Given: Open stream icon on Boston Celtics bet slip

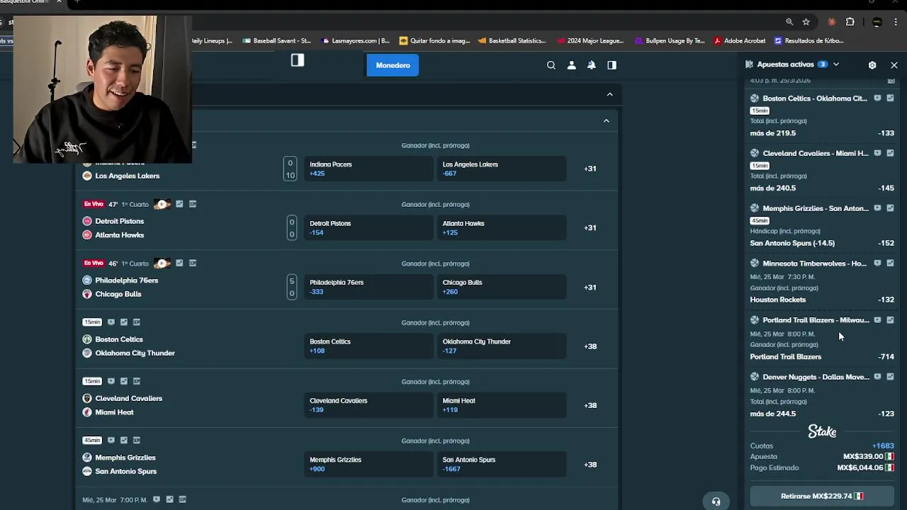Looking at the screenshot, I should point(877,98).
